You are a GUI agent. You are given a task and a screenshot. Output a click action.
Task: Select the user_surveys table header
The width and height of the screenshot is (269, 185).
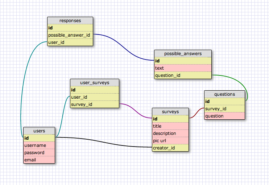(x=94, y=82)
